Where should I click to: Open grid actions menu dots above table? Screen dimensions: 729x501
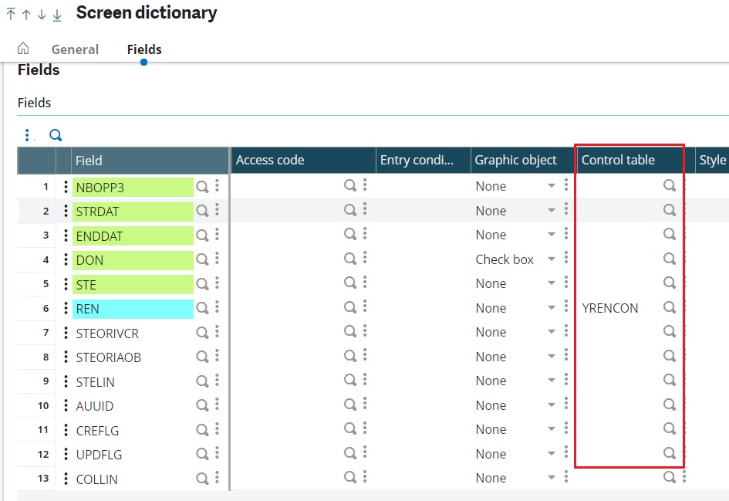[x=27, y=135]
